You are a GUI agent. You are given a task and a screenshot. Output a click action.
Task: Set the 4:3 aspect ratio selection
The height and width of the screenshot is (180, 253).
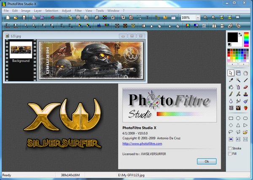click(x=238, y=139)
